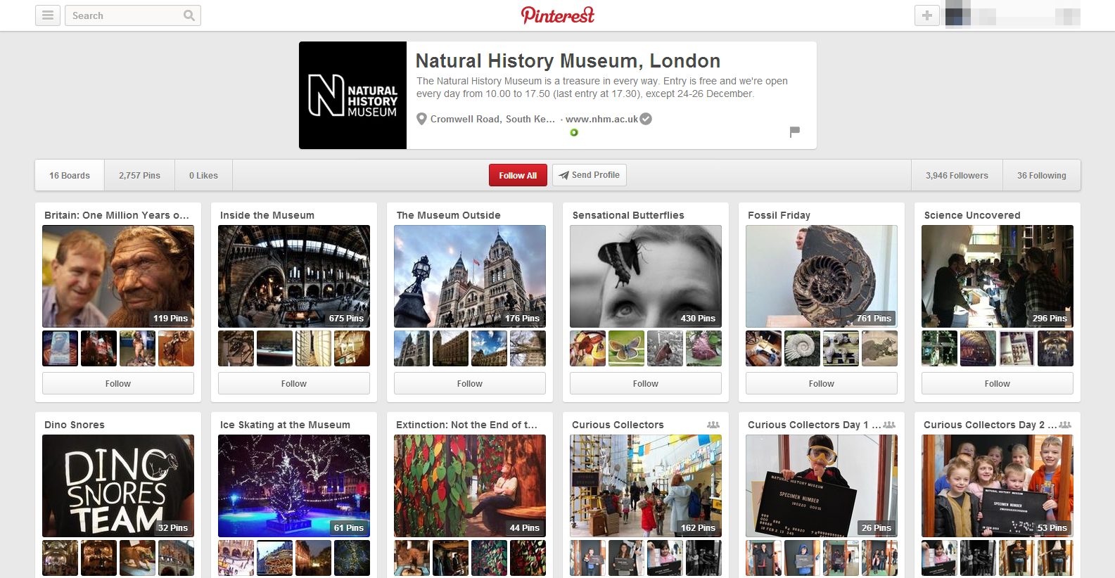Screen dimensions: 1115x578
Task: Click group icon on Curious Collectors Day 2
Action: pos(1065,425)
